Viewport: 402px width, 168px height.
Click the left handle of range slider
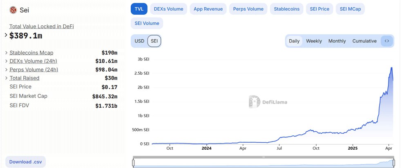pyautogui.click(x=133, y=163)
